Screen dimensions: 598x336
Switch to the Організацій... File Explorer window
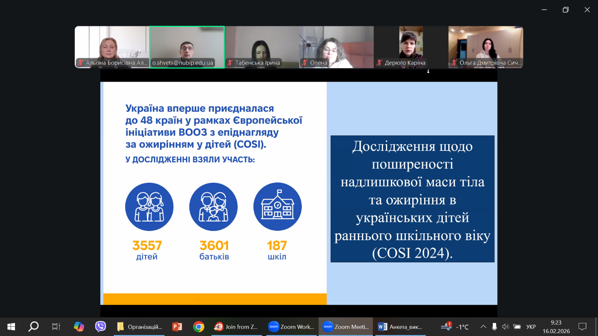[139, 327]
